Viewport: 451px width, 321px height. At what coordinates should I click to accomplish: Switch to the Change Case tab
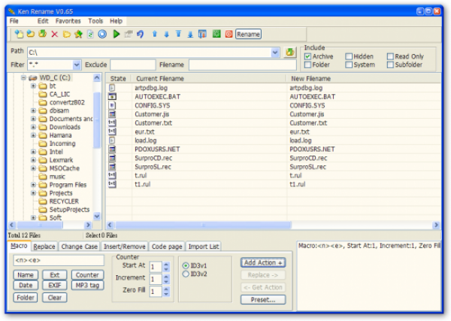[x=79, y=246]
